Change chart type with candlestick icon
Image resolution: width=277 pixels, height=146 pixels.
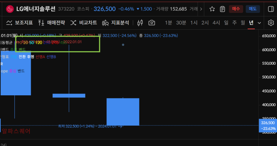click(140, 23)
